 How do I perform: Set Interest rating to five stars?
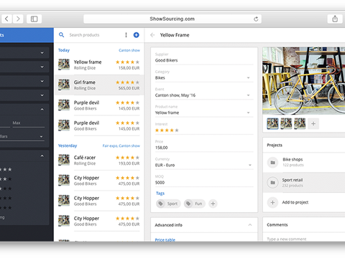[177, 130]
